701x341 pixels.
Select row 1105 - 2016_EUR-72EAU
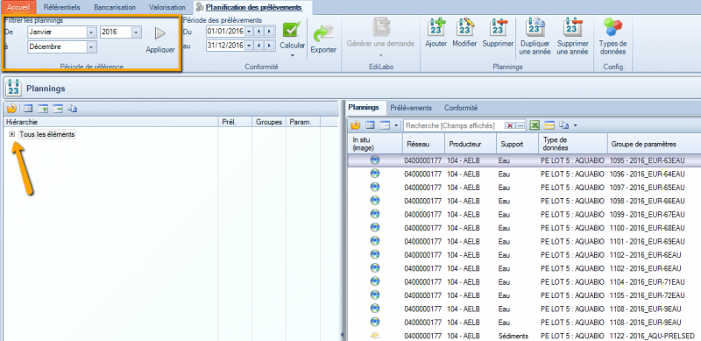[523, 295]
